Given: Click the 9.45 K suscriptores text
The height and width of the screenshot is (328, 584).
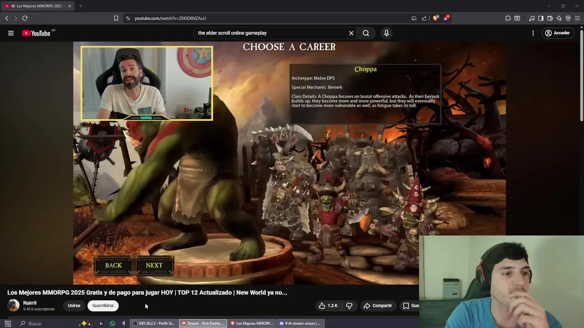Looking at the screenshot, I should [39, 309].
